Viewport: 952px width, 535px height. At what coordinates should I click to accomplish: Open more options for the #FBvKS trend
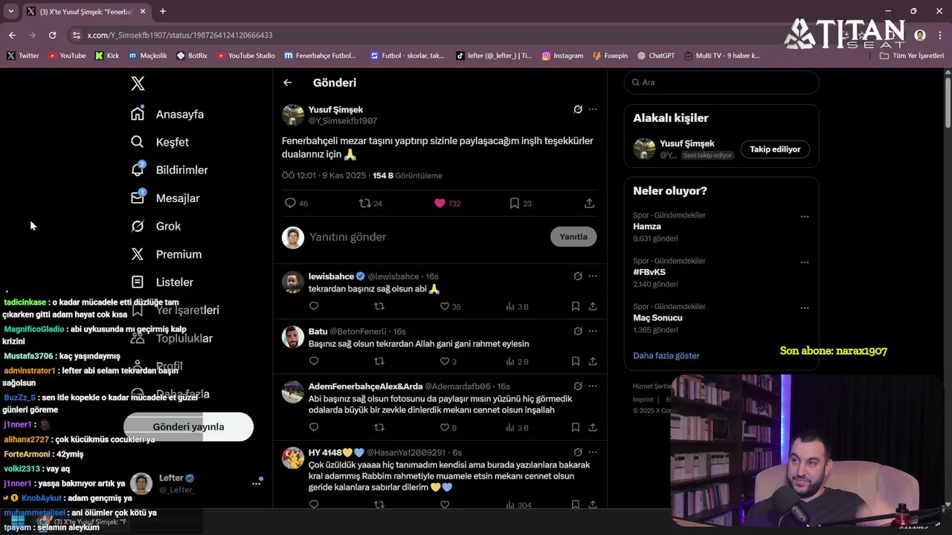click(804, 262)
